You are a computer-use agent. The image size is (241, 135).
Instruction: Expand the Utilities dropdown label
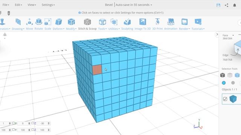coord(114,29)
